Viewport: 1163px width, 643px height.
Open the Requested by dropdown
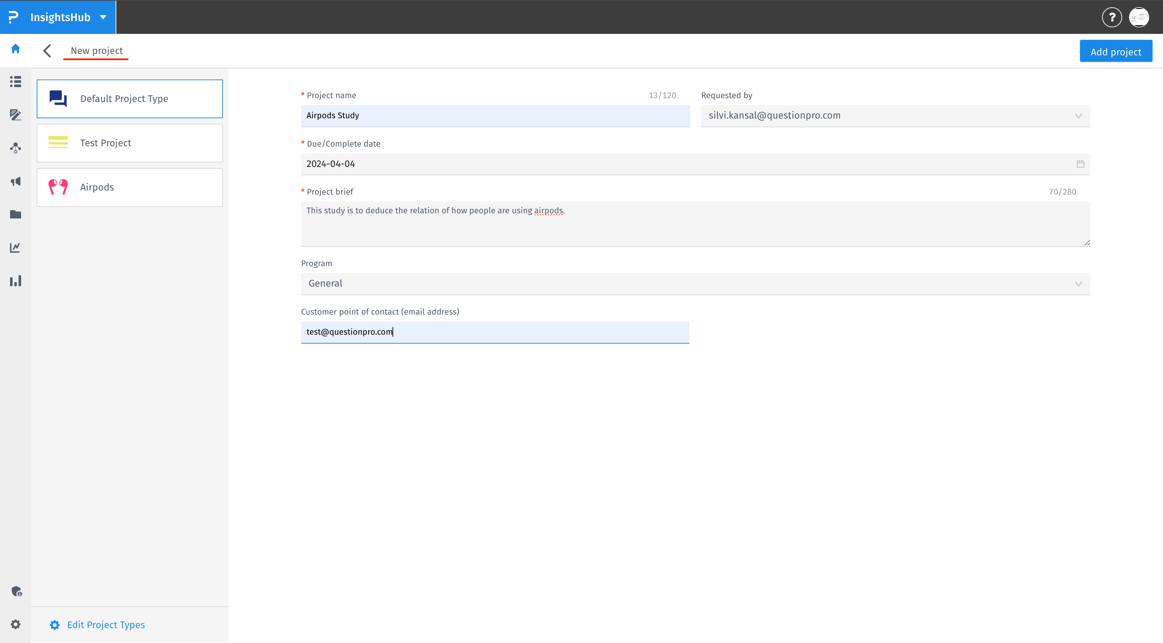[x=1079, y=115]
